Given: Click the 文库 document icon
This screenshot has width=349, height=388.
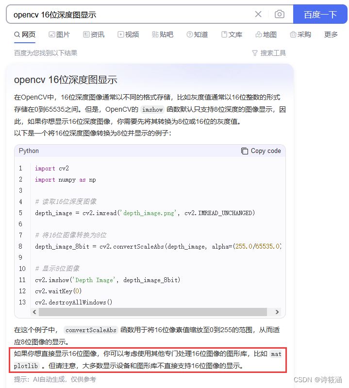Looking at the screenshot, I should tap(224, 34).
